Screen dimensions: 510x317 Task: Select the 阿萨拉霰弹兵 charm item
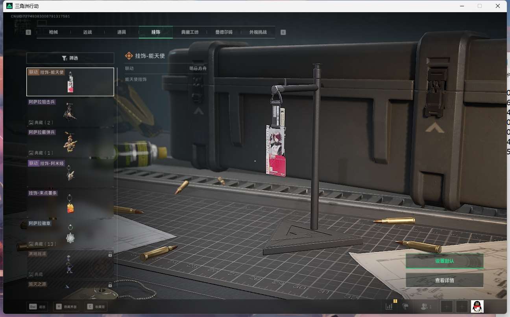coord(70,142)
